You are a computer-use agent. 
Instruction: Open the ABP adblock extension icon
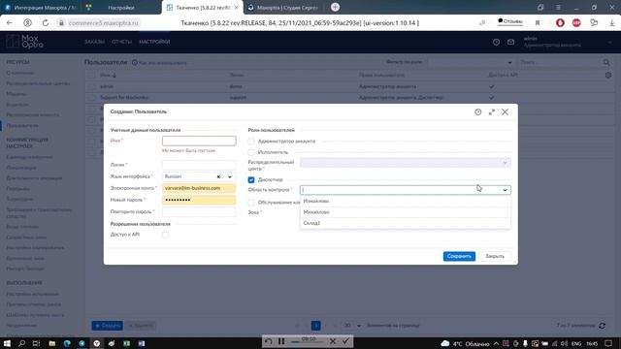[576, 23]
